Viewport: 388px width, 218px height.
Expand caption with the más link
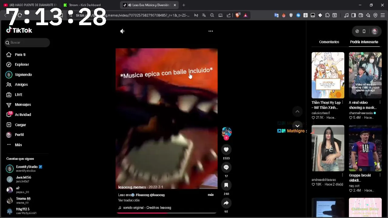(x=211, y=195)
